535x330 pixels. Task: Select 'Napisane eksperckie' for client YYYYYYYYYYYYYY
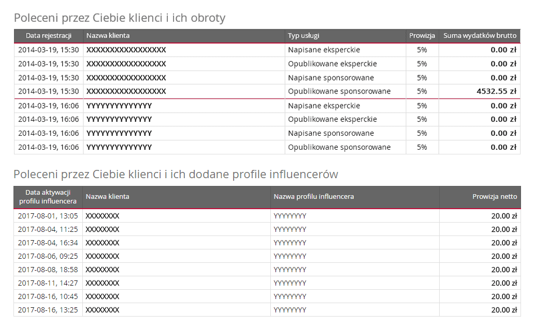324,106
